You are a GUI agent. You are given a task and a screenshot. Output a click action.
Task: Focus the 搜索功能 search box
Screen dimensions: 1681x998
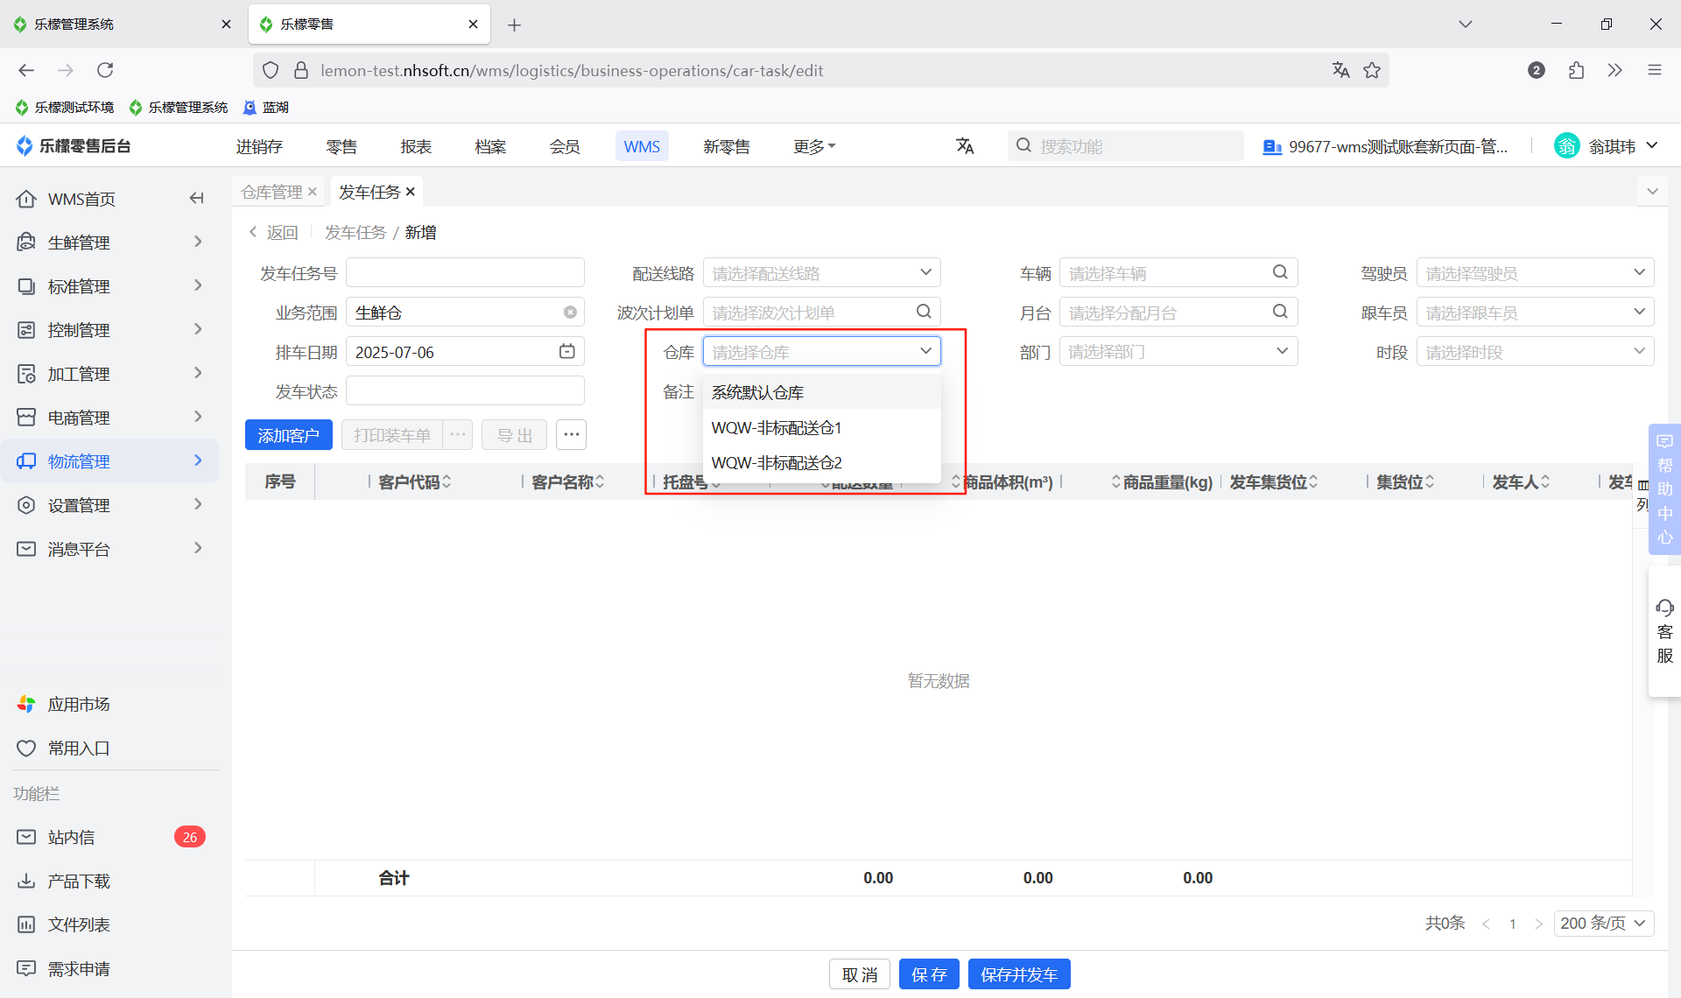pyautogui.click(x=1125, y=146)
